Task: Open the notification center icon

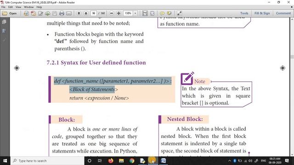Action: (x=287, y=161)
